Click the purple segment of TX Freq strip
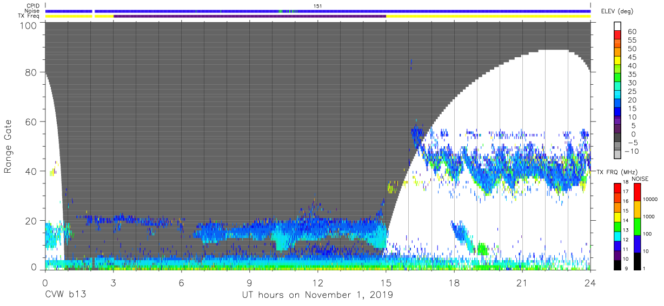Image resolution: width=664 pixels, height=306 pixels. point(250,16)
